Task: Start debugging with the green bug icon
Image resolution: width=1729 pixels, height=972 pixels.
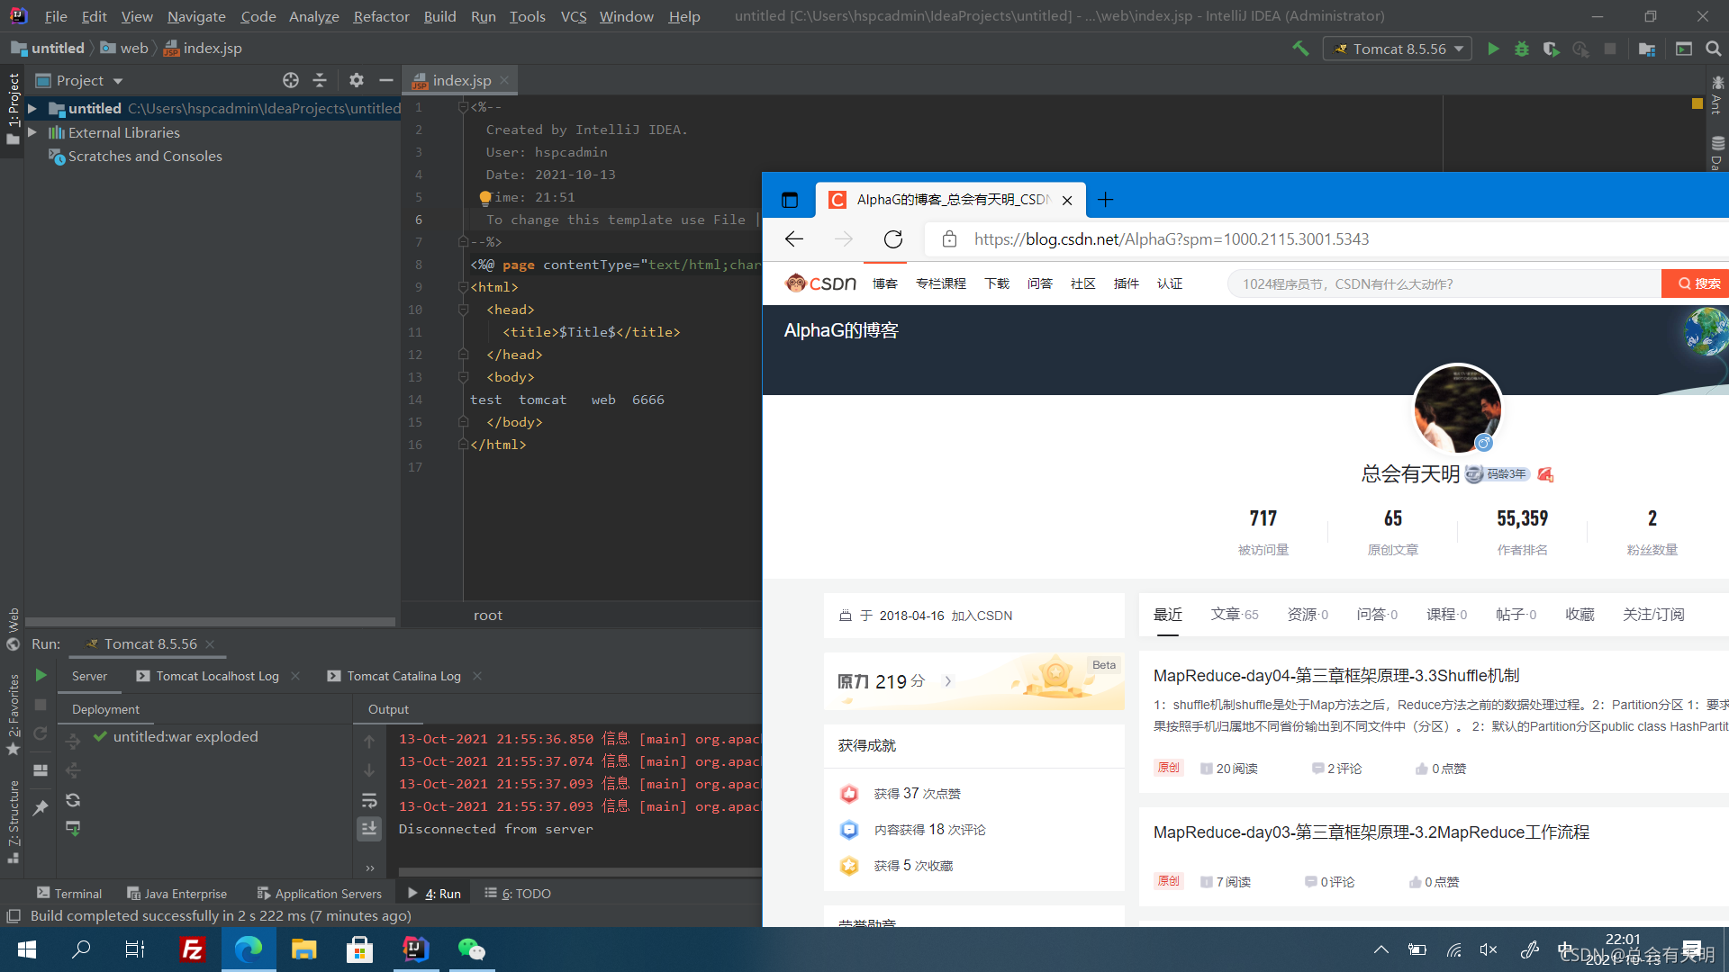Action: point(1522,49)
